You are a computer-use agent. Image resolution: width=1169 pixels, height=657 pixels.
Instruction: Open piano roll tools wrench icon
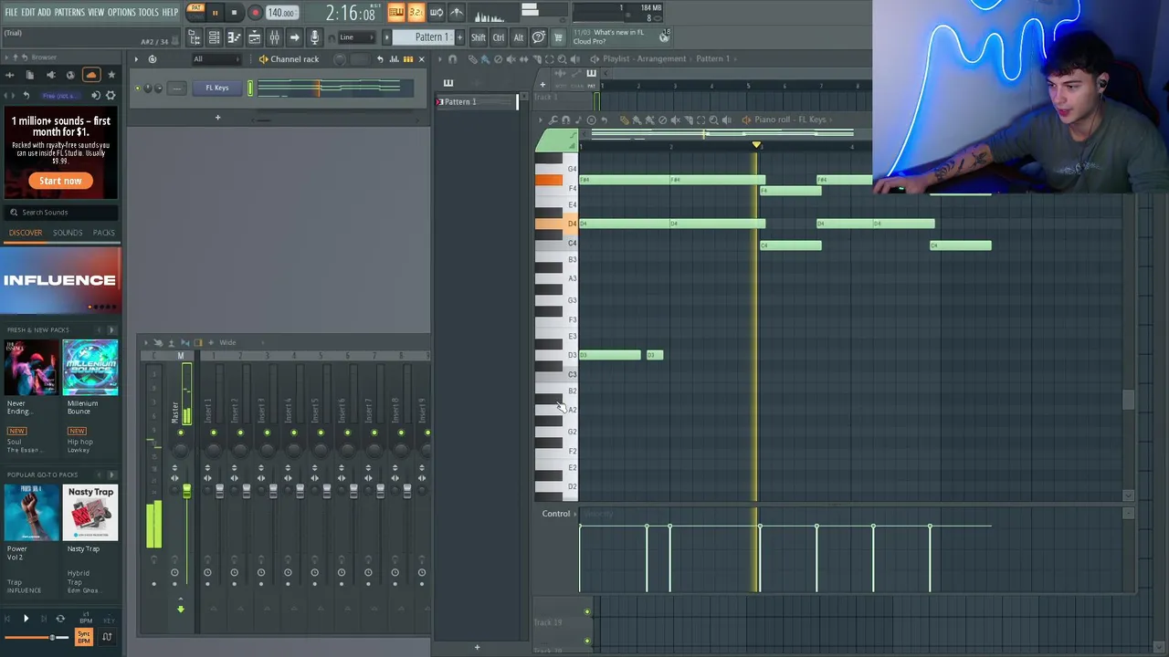pyautogui.click(x=553, y=120)
